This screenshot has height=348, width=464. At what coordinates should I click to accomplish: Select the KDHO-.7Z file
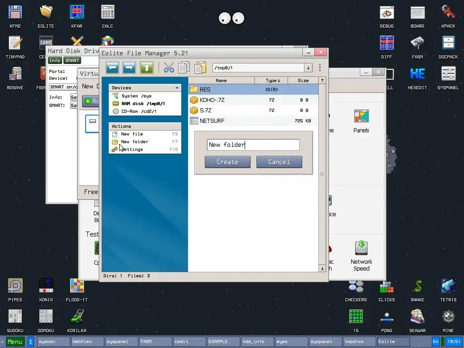[253, 100]
